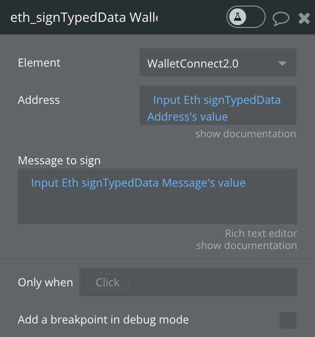Click the Message to sign label
This screenshot has width=315, height=337.
pos(59,161)
